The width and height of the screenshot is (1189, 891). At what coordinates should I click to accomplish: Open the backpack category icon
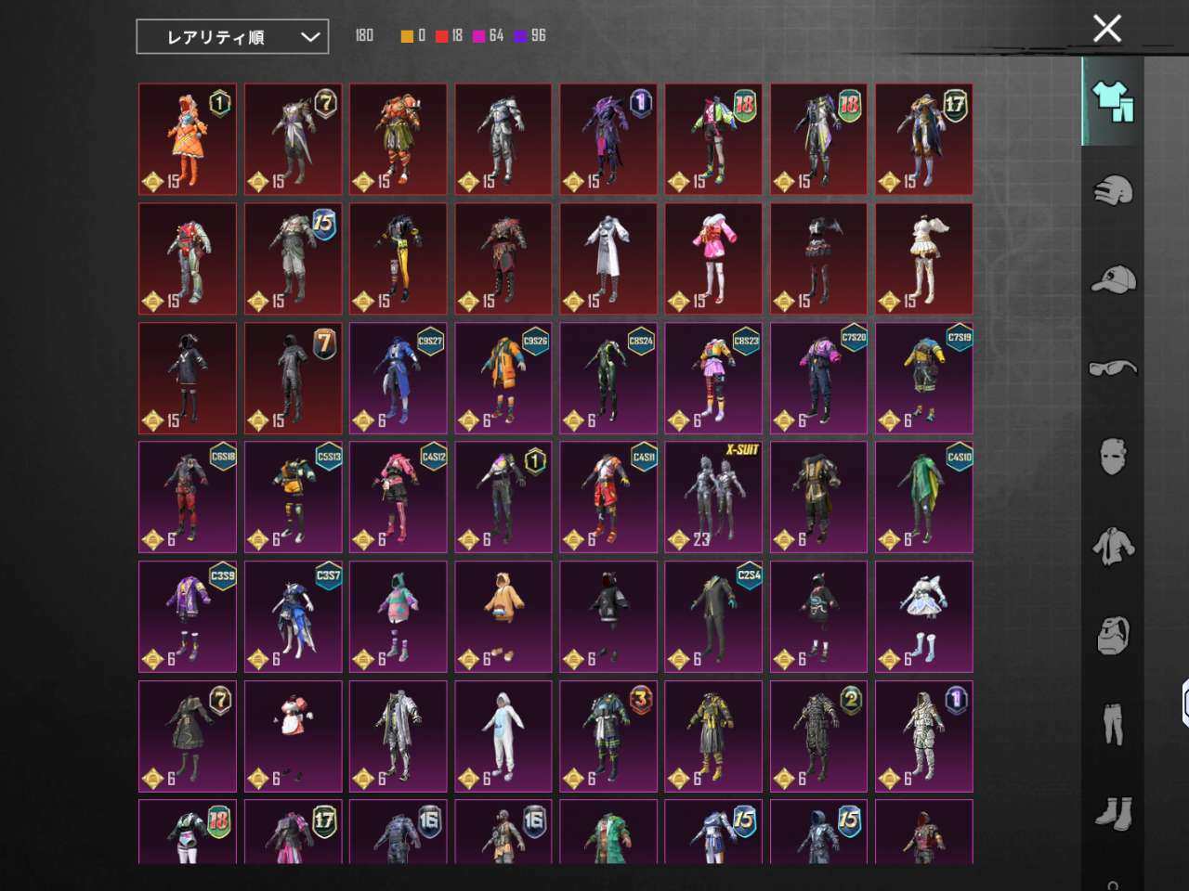click(1113, 636)
